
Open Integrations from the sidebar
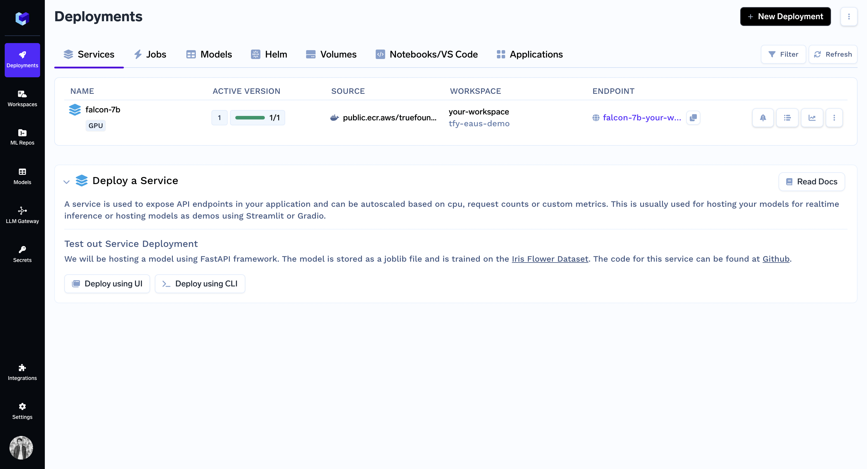pos(22,372)
